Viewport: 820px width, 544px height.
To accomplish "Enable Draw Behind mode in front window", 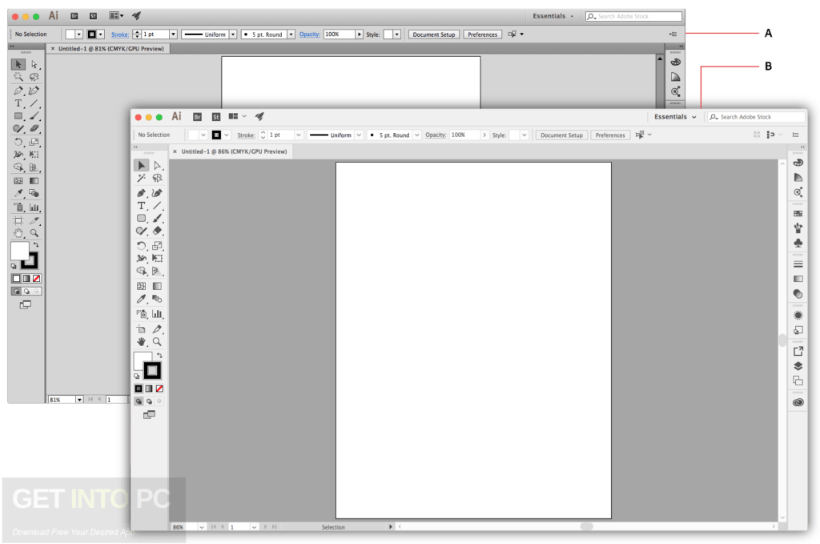I will [x=149, y=401].
